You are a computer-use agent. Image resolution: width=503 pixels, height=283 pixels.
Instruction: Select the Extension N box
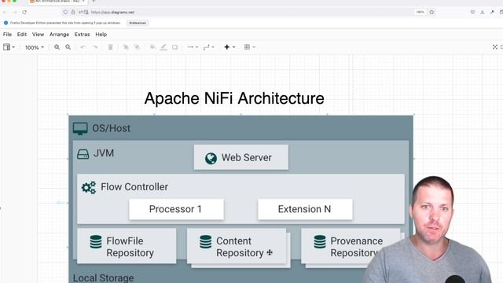[x=305, y=209]
